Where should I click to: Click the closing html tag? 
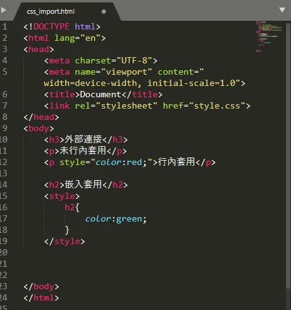[41, 298]
